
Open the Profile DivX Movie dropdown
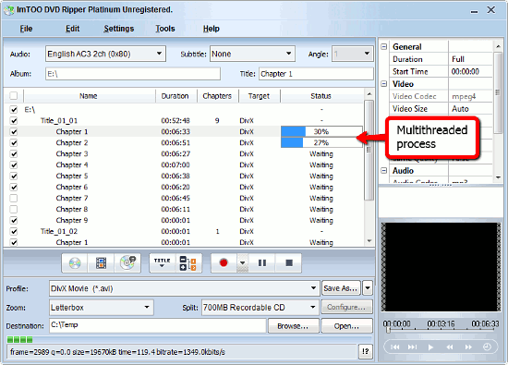(184, 288)
